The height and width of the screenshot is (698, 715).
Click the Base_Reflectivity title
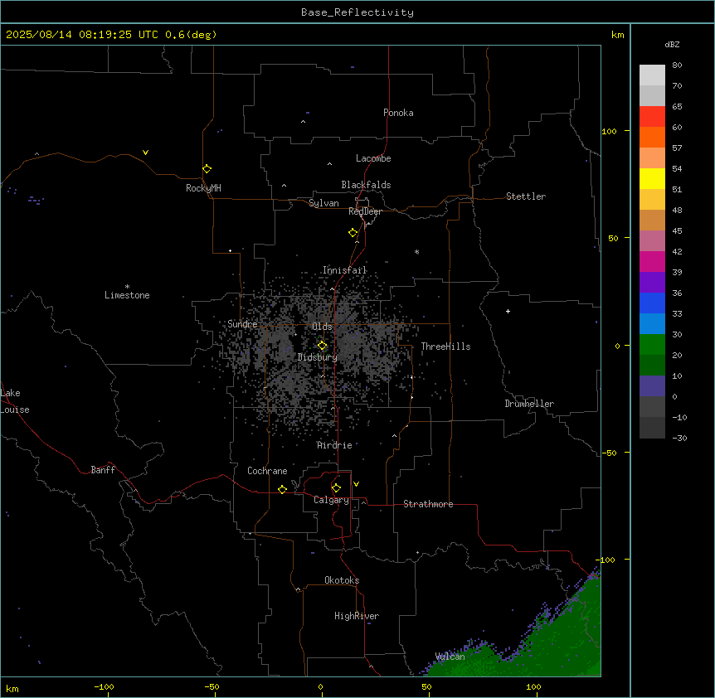tap(357, 12)
